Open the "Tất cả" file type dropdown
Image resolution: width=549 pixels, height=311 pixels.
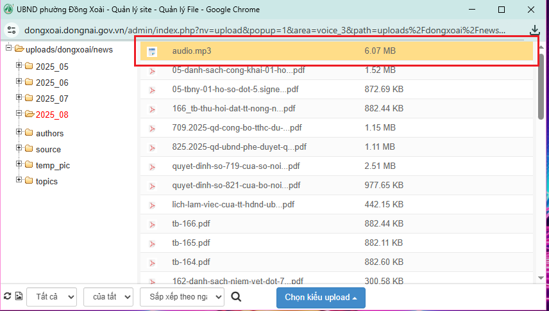pyautogui.click(x=51, y=297)
